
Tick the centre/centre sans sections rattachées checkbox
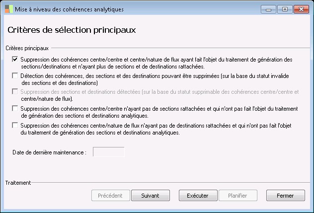click(x=15, y=108)
